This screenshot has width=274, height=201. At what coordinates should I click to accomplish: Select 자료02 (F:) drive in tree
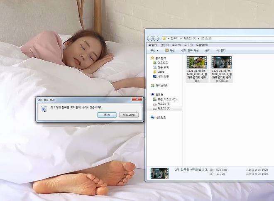(164, 108)
